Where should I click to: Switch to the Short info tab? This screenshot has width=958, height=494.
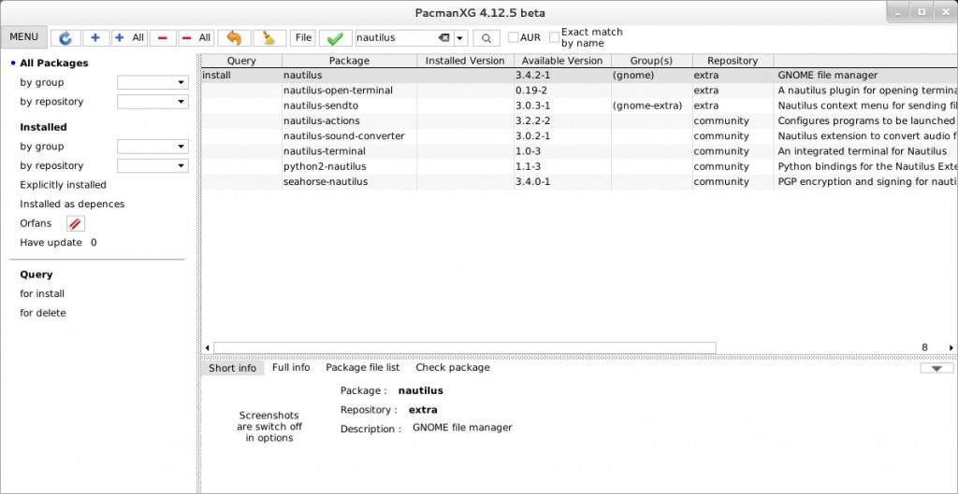tap(233, 368)
